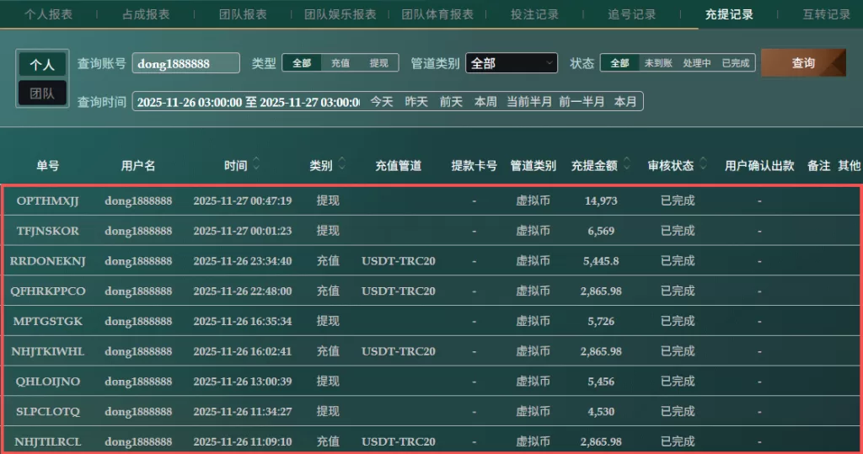Go to the 互转记录 tab

pyautogui.click(x=826, y=14)
